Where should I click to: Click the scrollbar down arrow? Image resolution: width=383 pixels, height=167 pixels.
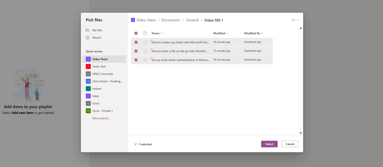click(301, 133)
